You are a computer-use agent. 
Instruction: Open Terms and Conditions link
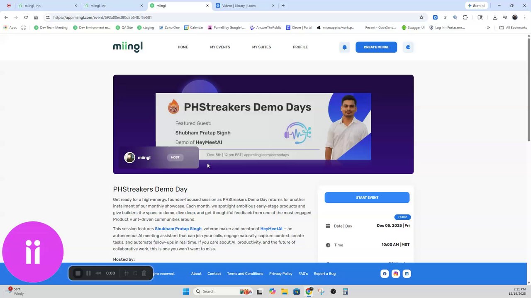tap(245, 274)
